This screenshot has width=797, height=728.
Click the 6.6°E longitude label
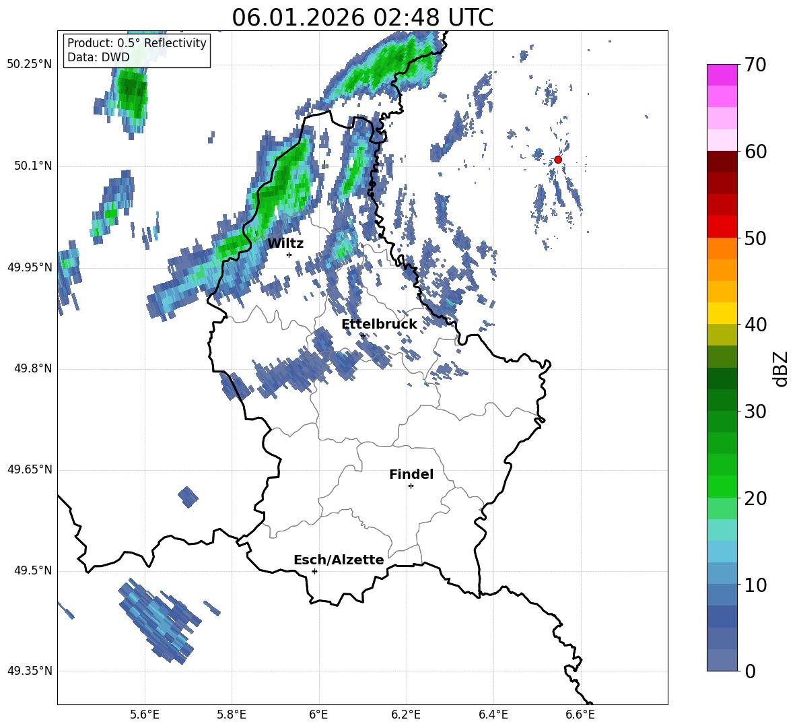580,715
